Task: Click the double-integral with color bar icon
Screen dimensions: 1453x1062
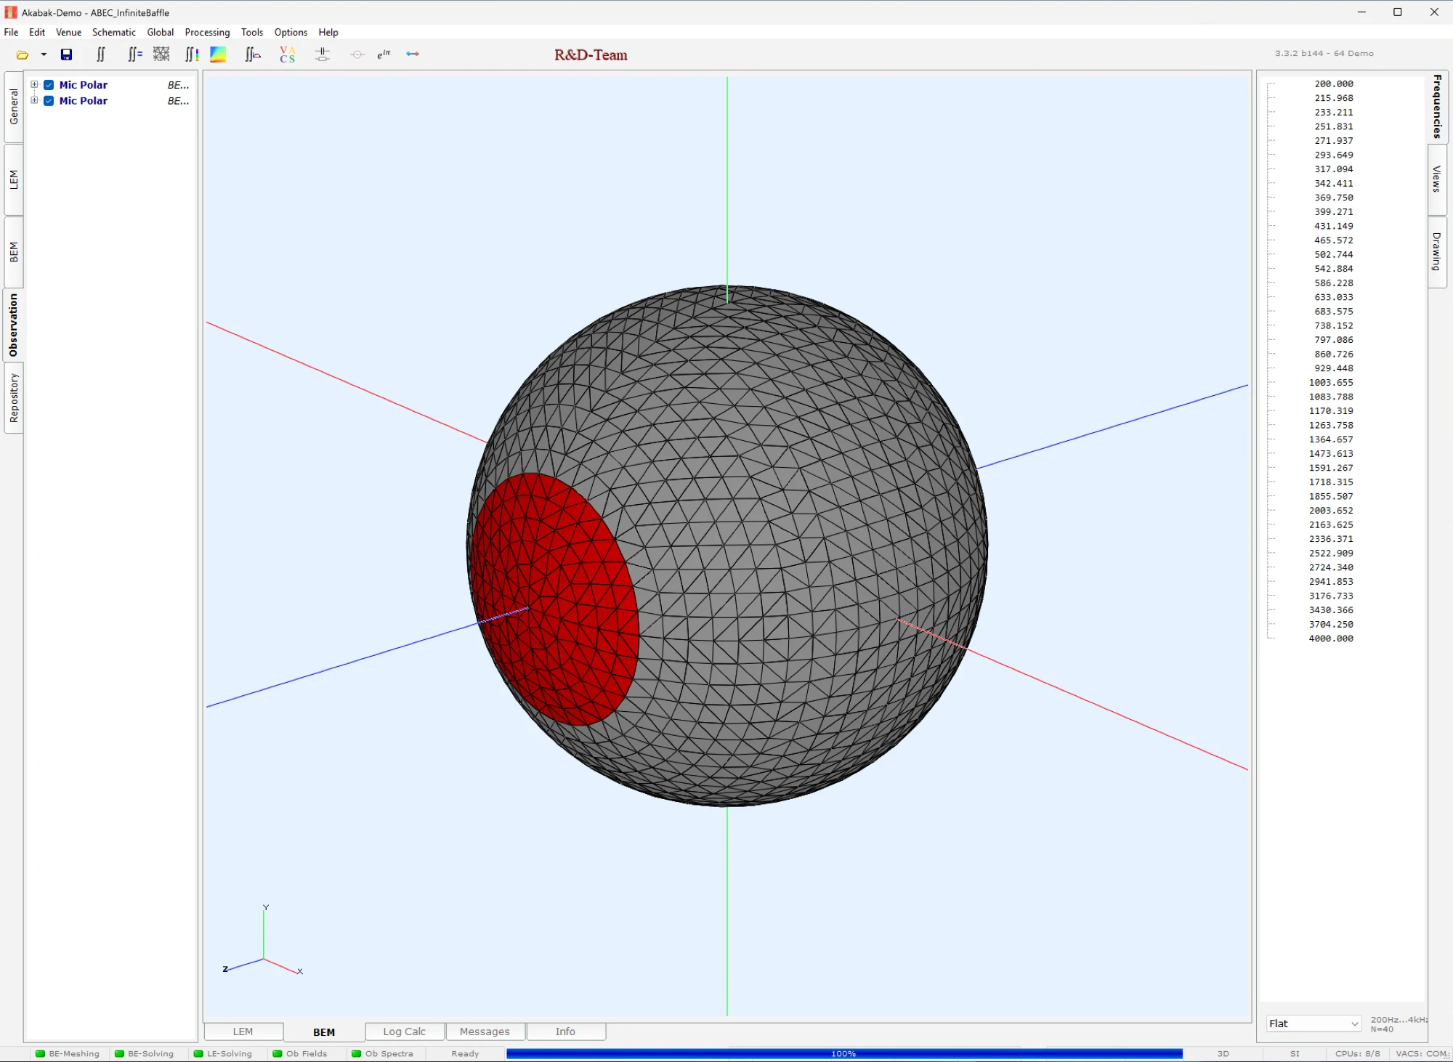Action: 191,54
